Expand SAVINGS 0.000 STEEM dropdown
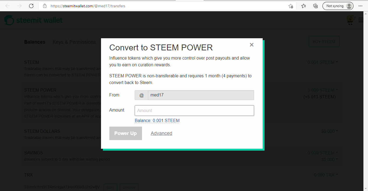 (x=323, y=153)
